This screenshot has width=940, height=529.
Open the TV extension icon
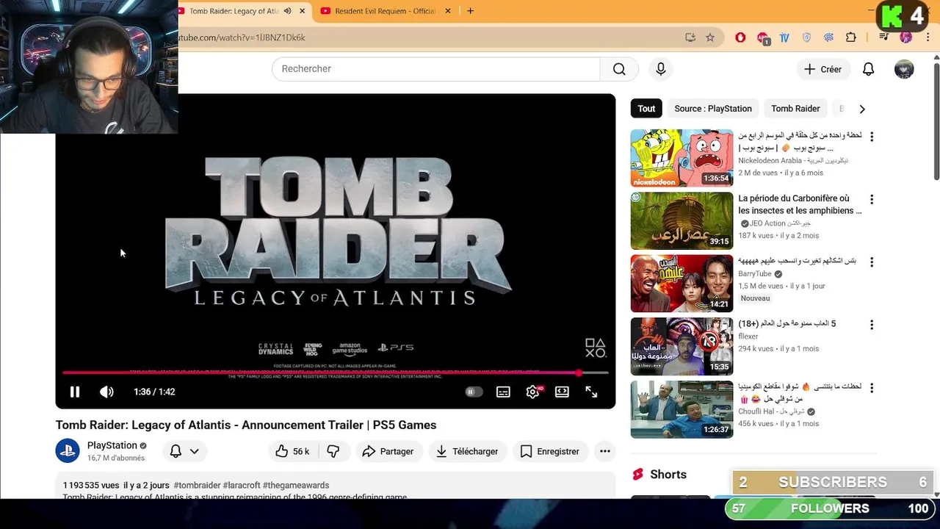click(784, 37)
